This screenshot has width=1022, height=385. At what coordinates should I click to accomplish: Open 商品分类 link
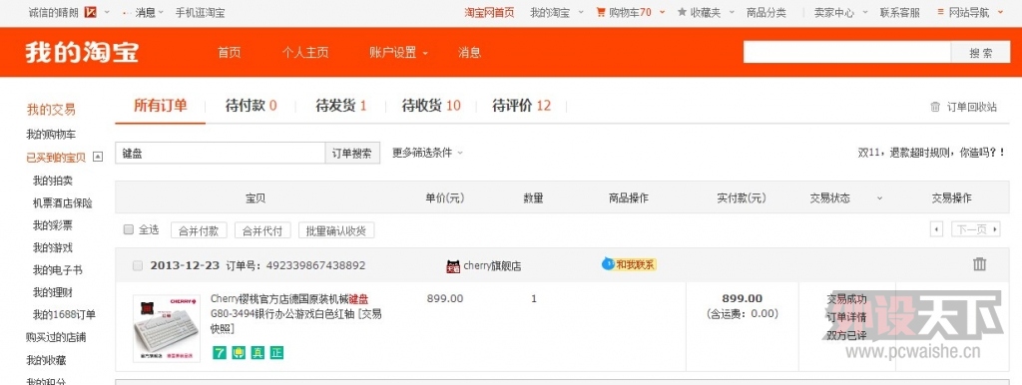tap(766, 12)
